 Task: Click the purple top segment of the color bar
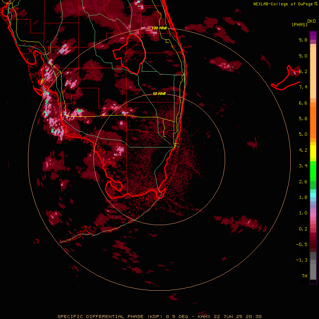313,35
